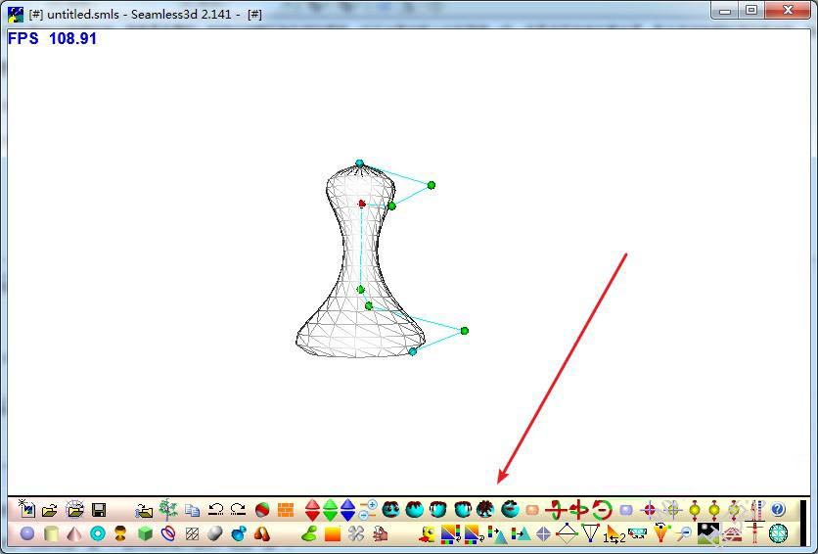Click the Undo arrow icon

[215, 510]
